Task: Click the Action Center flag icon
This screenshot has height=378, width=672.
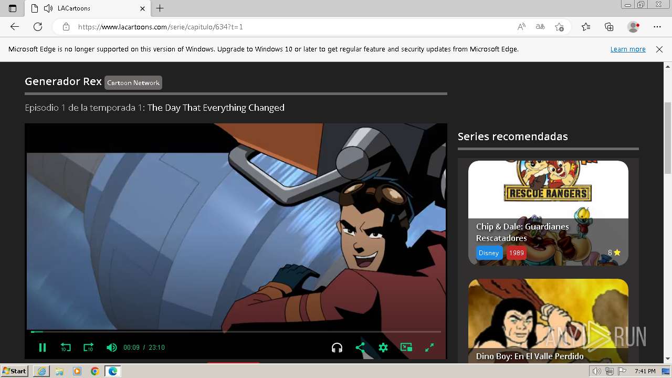Action: point(622,371)
